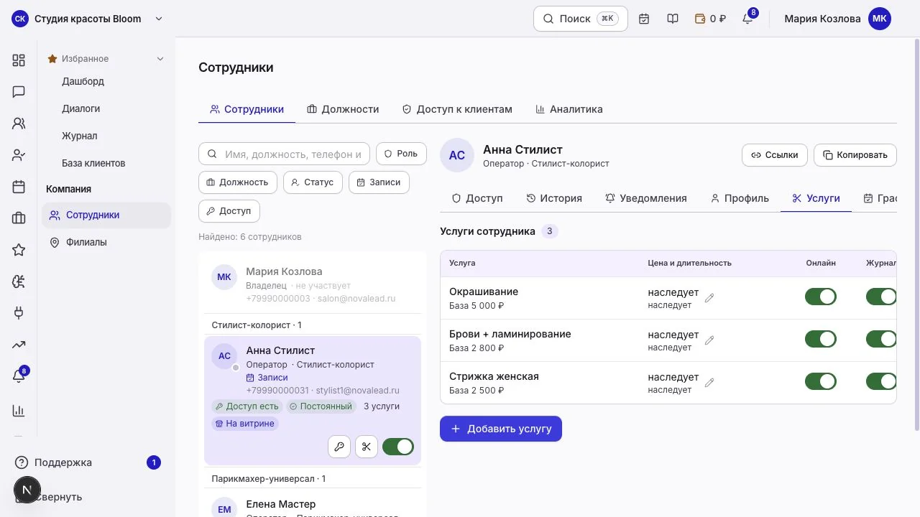Switch to the Доступ к клиентам tab

[x=457, y=109]
